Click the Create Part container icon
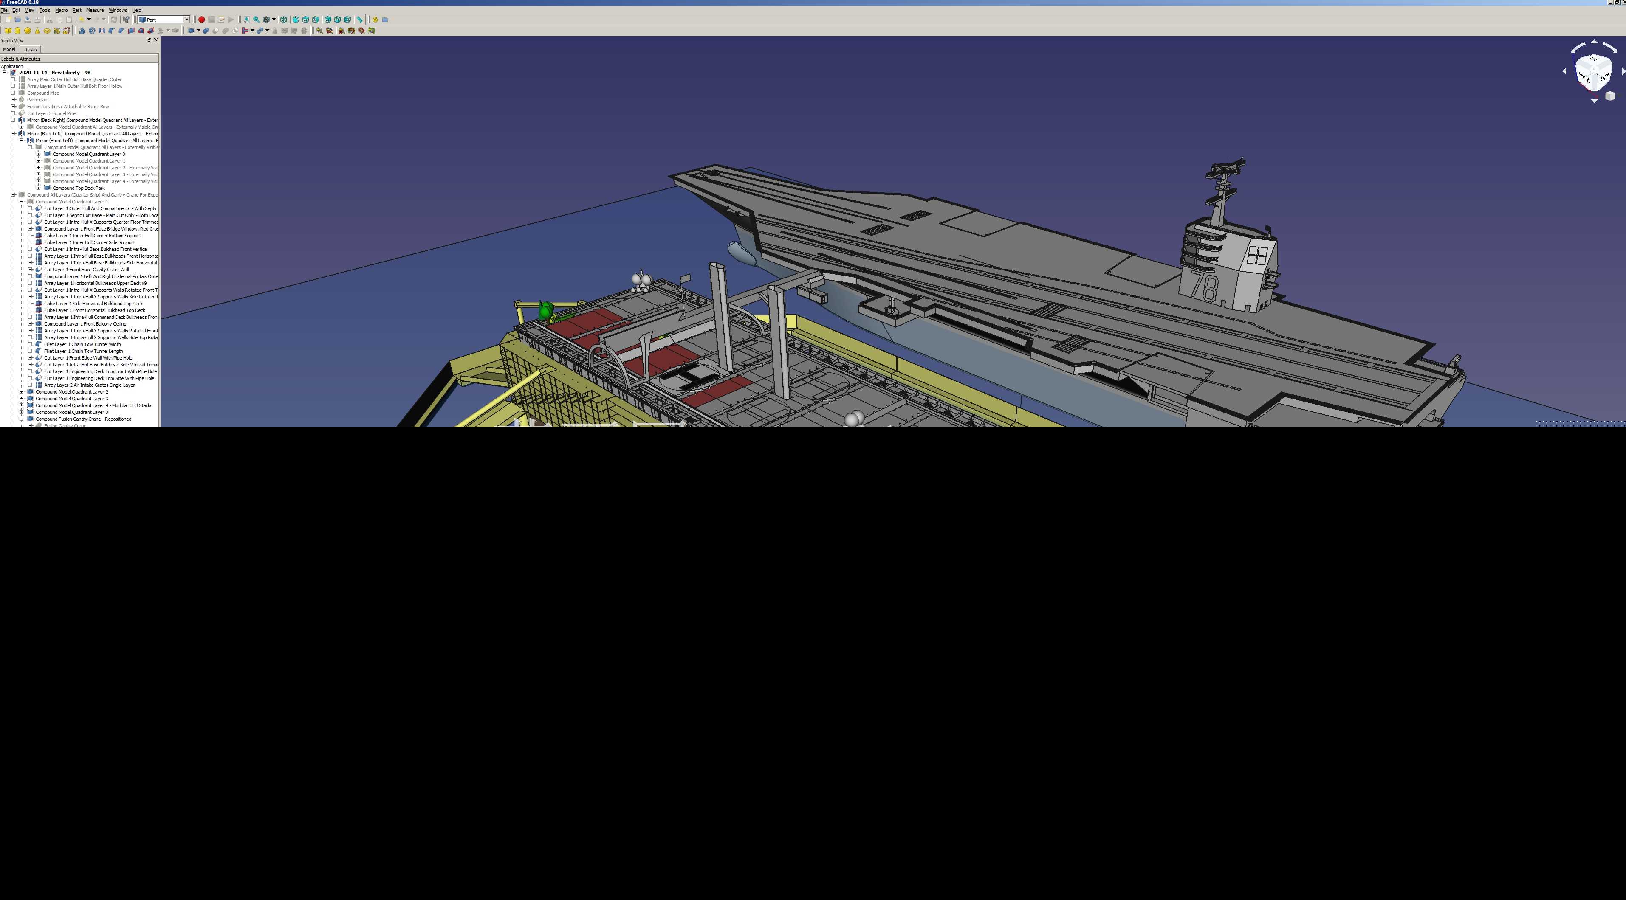Viewport: 1626px width, 900px height. 375,20
